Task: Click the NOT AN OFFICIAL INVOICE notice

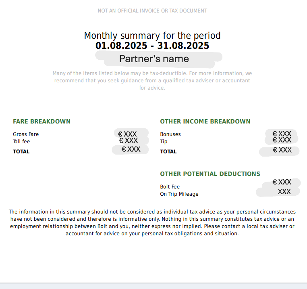Action: click(152, 10)
